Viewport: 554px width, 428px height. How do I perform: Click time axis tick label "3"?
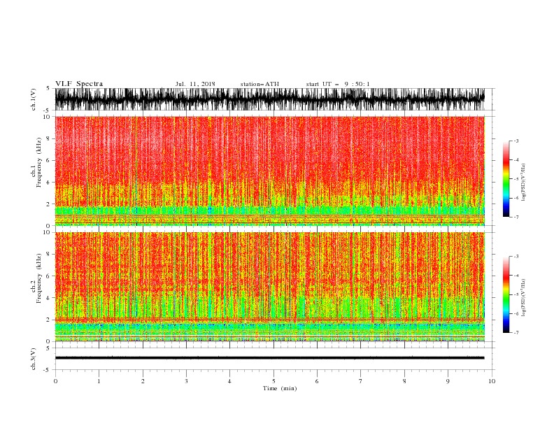pos(186,381)
